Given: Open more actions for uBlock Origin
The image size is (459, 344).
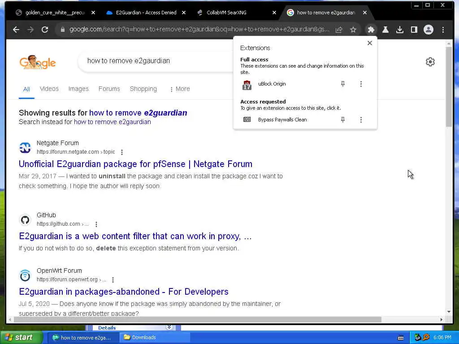Looking at the screenshot, I should click(x=361, y=84).
